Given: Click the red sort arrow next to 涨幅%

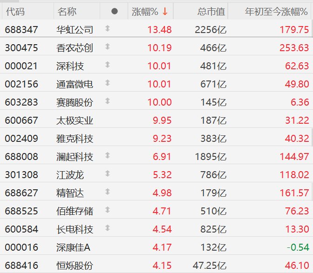Looking at the screenshot, I should (x=165, y=11).
